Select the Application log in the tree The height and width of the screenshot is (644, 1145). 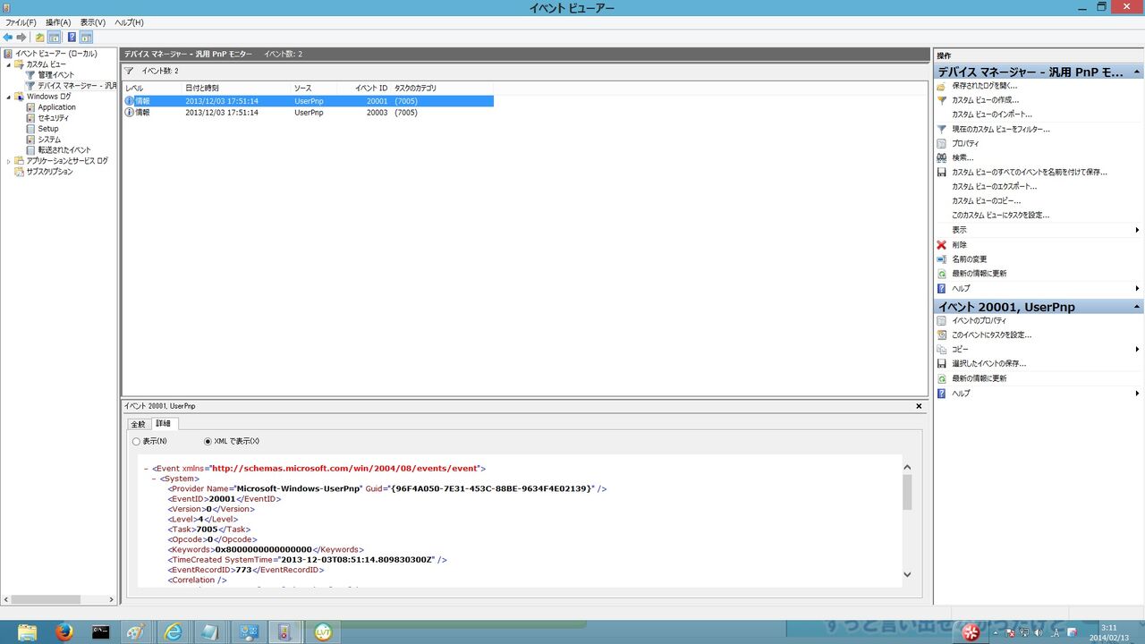tap(56, 107)
